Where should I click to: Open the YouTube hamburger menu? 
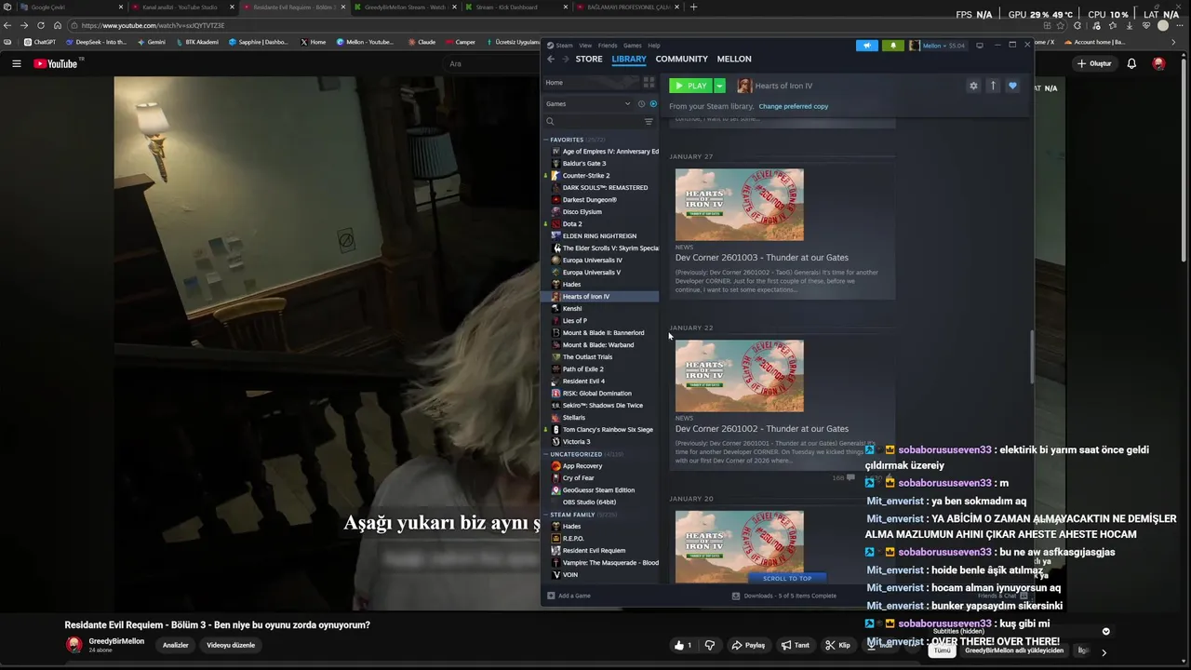[x=17, y=64]
